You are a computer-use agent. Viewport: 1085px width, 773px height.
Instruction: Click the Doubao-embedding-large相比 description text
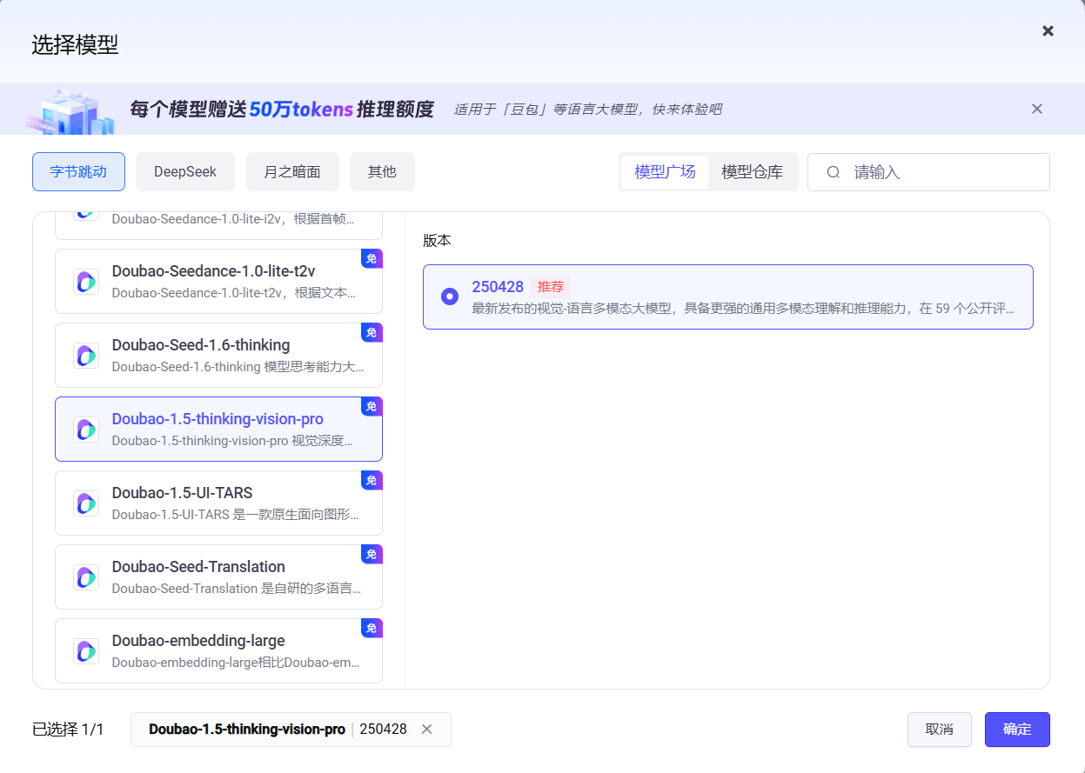click(236, 663)
